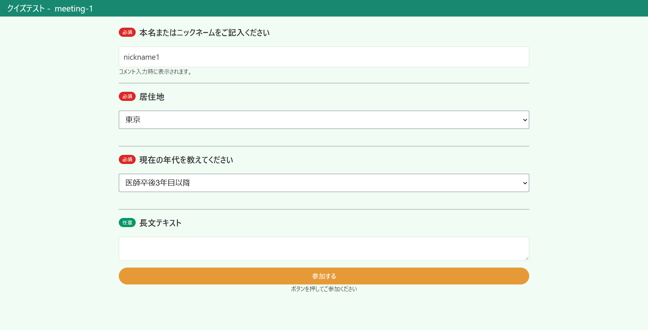Screen dimensions: 648x330
Task: Click the empty green header bar area
Action: click(371, 8)
